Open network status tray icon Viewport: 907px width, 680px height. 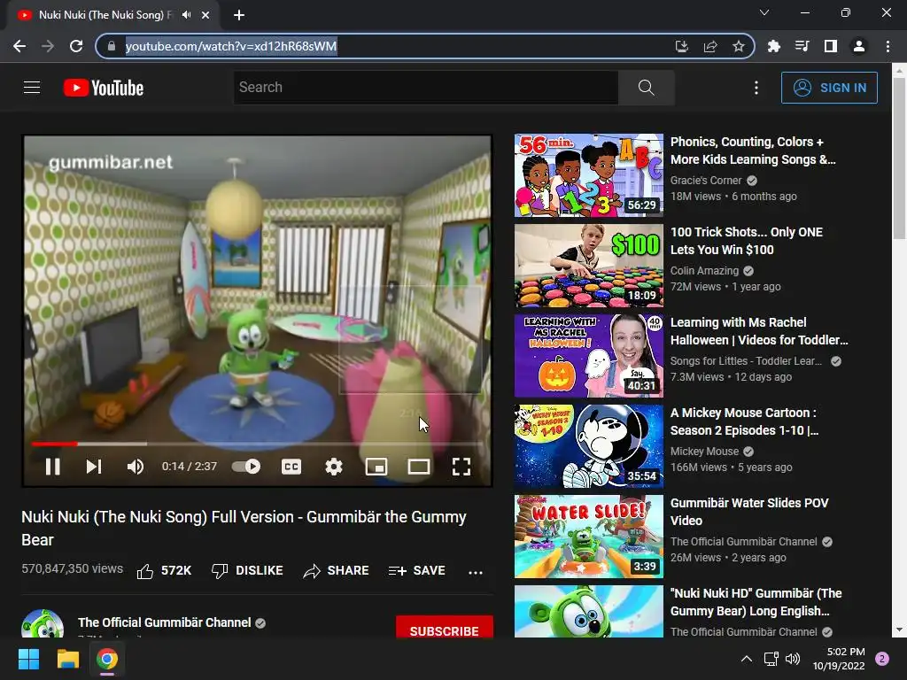coord(771,659)
